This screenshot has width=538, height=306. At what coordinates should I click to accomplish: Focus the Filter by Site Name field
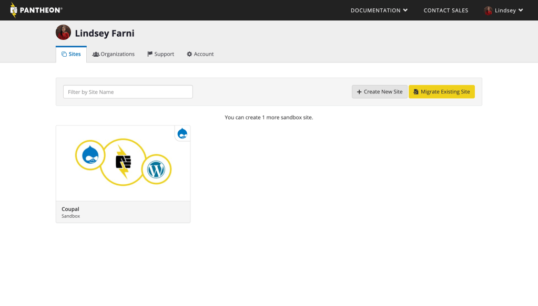click(128, 92)
